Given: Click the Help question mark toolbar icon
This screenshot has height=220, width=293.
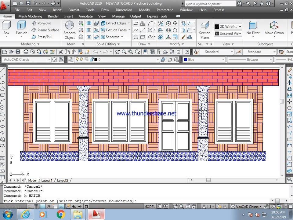Looking at the screenshot, I should point(187,52).
